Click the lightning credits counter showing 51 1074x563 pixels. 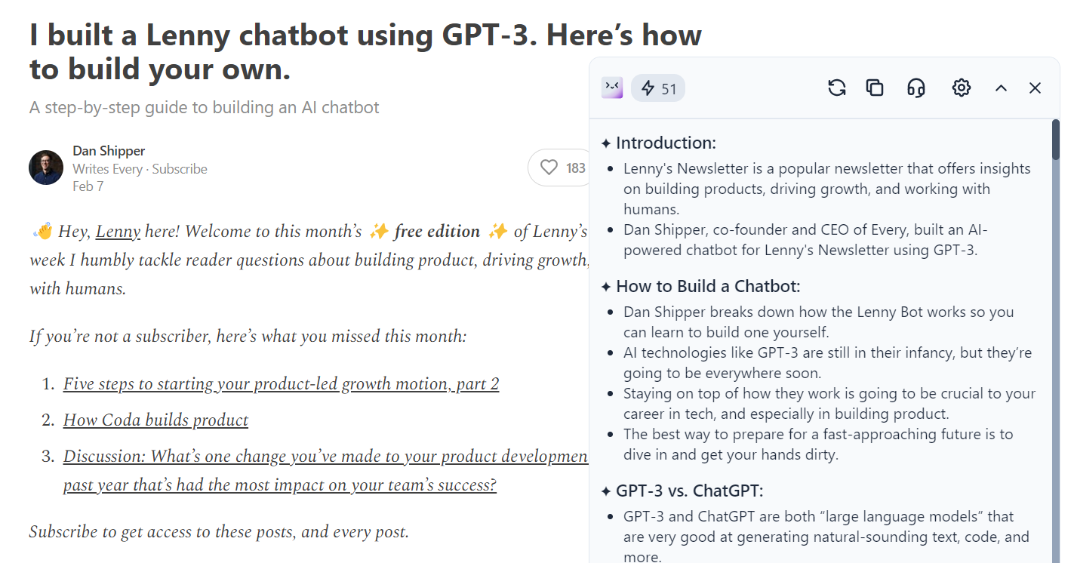click(x=657, y=88)
